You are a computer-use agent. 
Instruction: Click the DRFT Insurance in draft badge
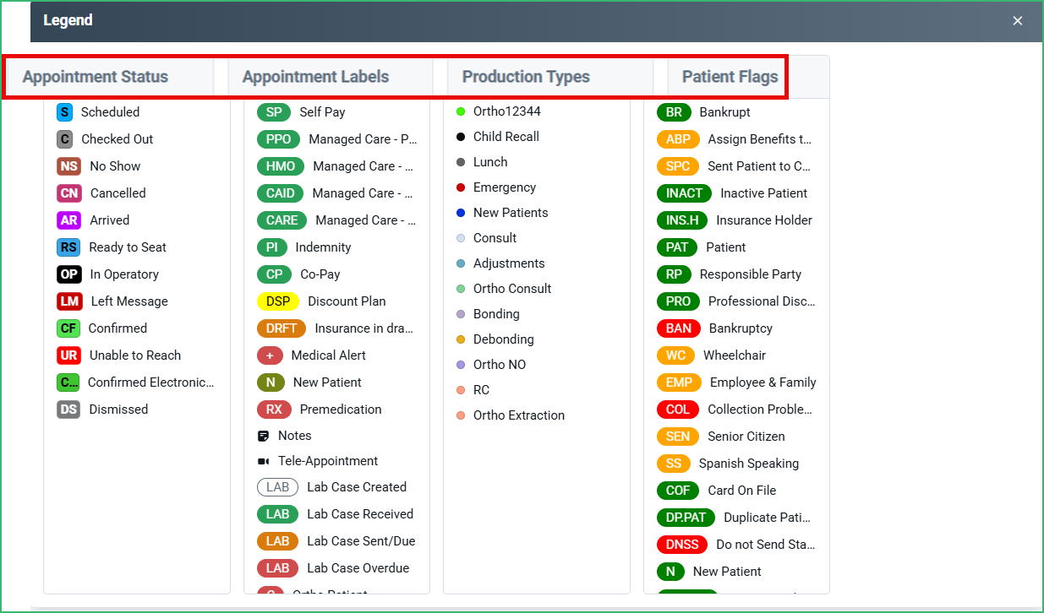click(281, 328)
